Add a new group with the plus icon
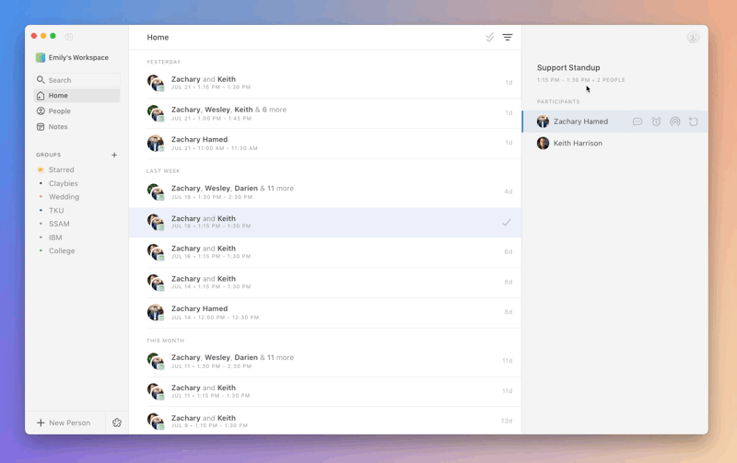Viewport: 737px width, 463px height. coord(114,155)
